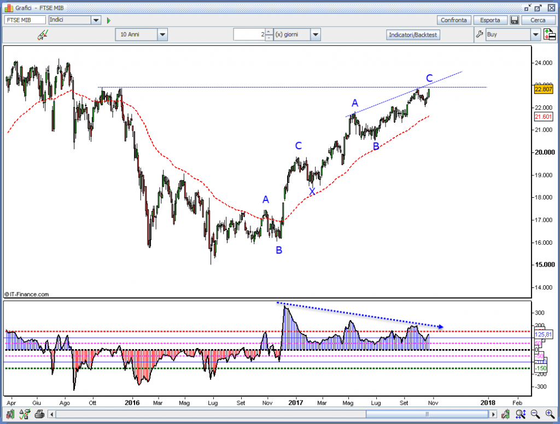Zoom in with the magnifier plus icon

[x=550, y=414]
